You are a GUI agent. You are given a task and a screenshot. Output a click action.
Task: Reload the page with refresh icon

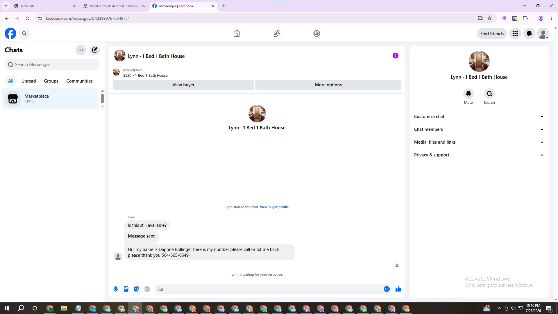coord(28,18)
